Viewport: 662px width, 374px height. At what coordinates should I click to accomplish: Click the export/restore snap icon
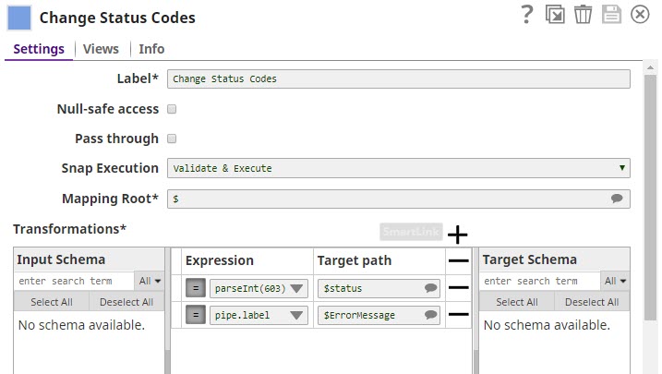(555, 15)
